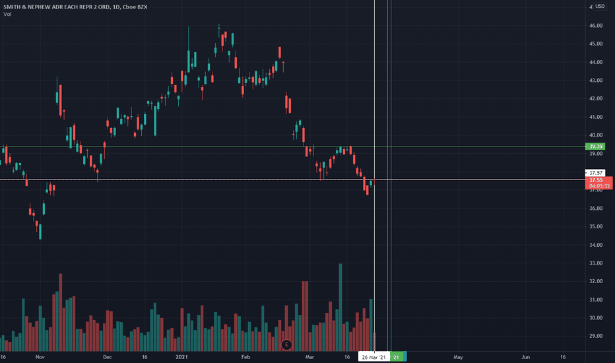Click the 40.00 price axis label

pos(596,135)
